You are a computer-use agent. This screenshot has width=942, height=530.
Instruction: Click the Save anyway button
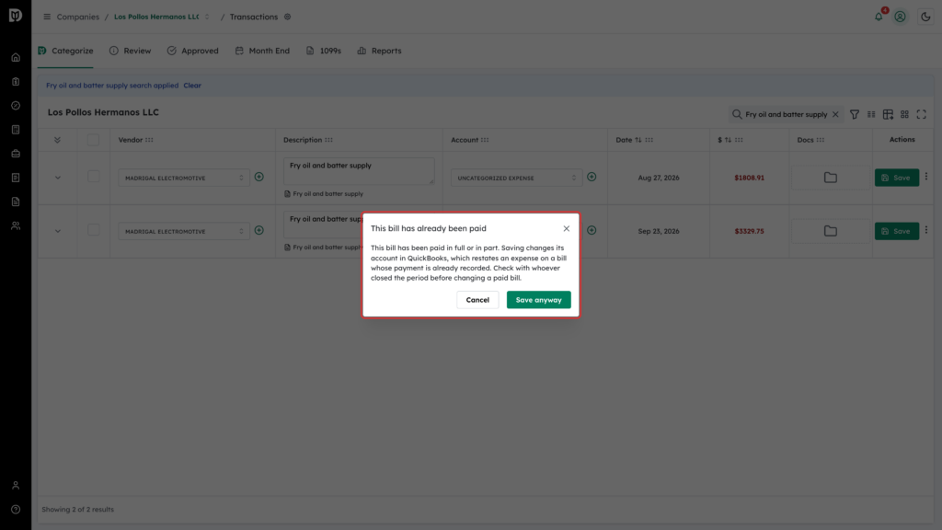(x=538, y=300)
